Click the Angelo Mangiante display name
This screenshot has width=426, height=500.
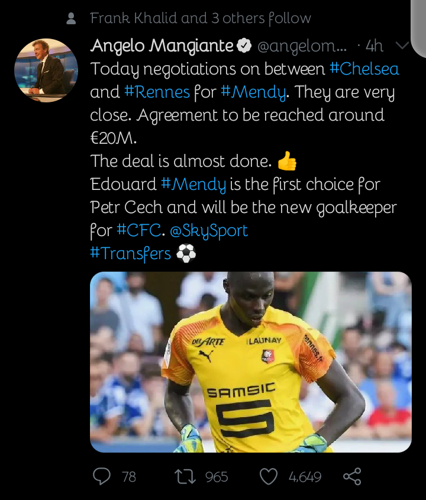point(162,46)
